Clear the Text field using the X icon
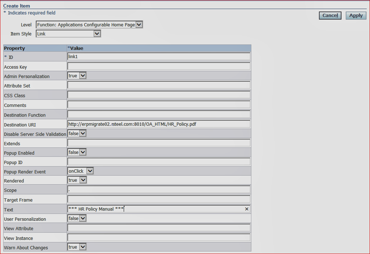 point(246,209)
